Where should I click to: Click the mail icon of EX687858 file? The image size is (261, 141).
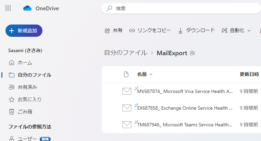(x=127, y=108)
